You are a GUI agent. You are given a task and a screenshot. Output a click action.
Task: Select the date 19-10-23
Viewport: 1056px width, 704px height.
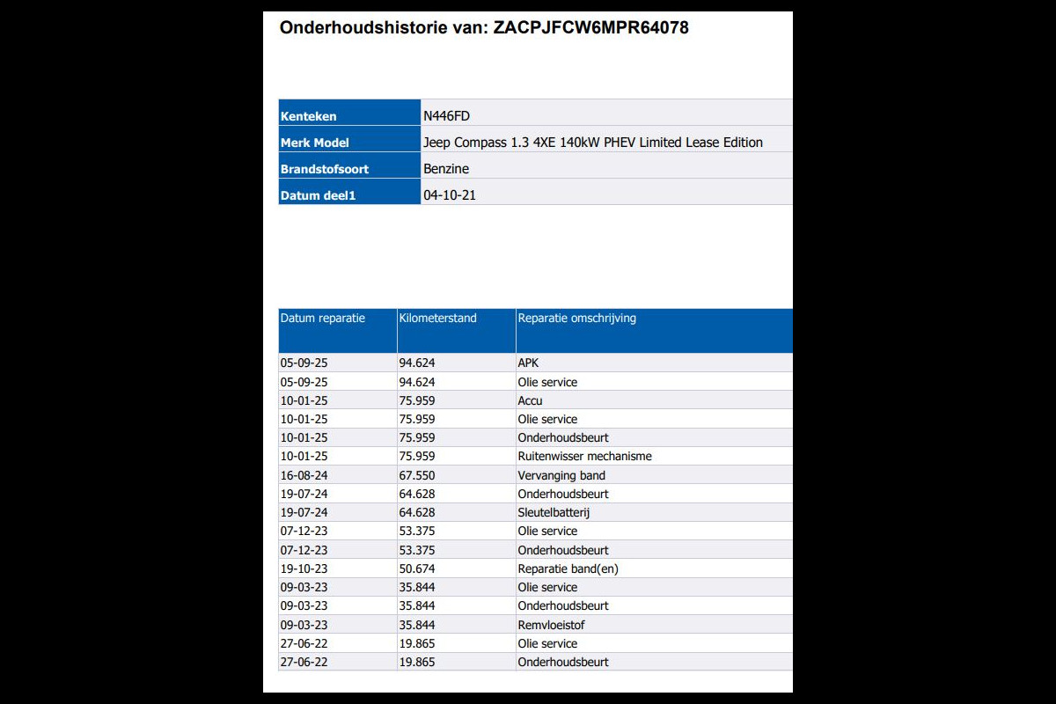tap(304, 568)
